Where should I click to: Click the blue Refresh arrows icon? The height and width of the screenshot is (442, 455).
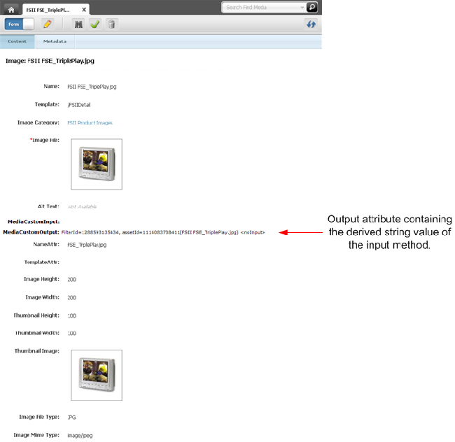tap(311, 24)
